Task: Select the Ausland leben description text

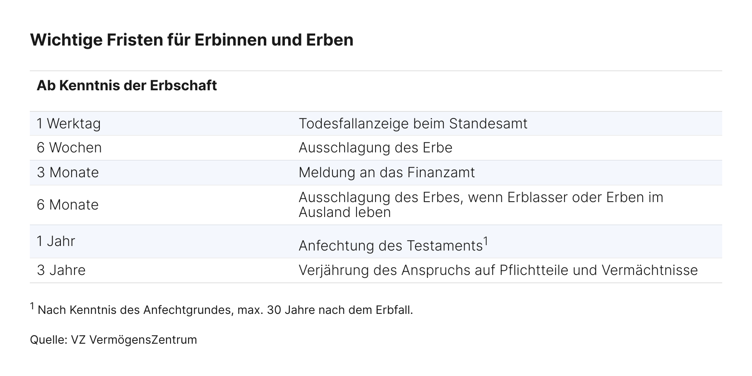Action: [x=345, y=212]
